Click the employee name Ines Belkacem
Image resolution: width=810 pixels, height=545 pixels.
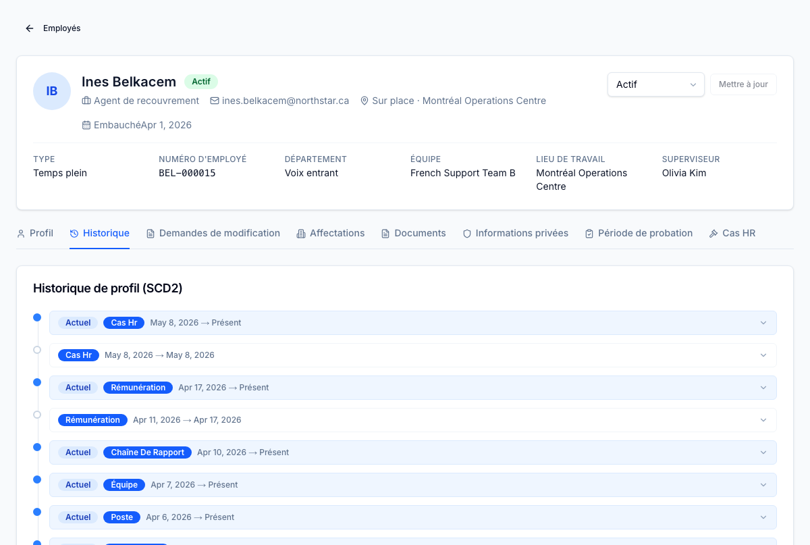[x=129, y=82]
